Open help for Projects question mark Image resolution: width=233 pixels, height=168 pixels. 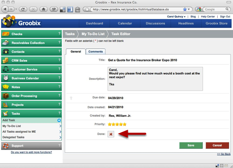tap(59, 104)
